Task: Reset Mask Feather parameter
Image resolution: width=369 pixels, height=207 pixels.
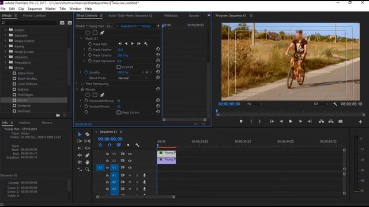Action: point(158,49)
